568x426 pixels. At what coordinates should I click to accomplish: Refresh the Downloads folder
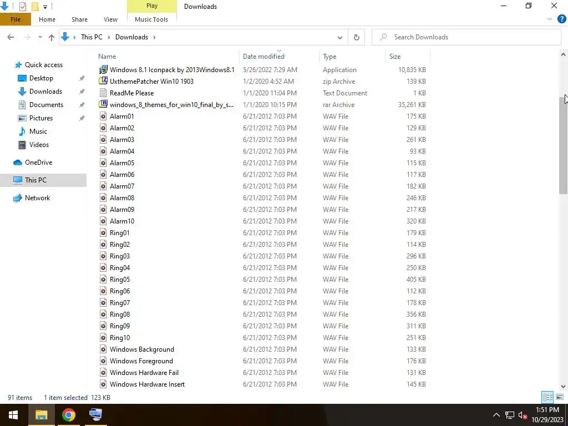[x=357, y=37]
